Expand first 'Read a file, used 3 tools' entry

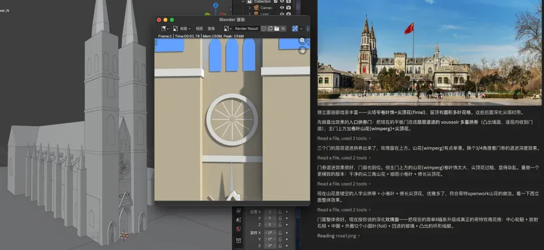point(344,138)
